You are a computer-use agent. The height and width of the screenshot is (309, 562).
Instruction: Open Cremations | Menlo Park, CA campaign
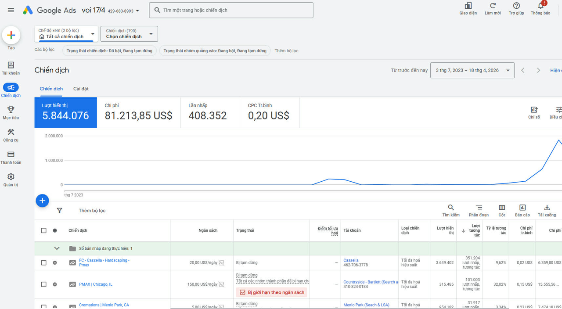point(104,305)
